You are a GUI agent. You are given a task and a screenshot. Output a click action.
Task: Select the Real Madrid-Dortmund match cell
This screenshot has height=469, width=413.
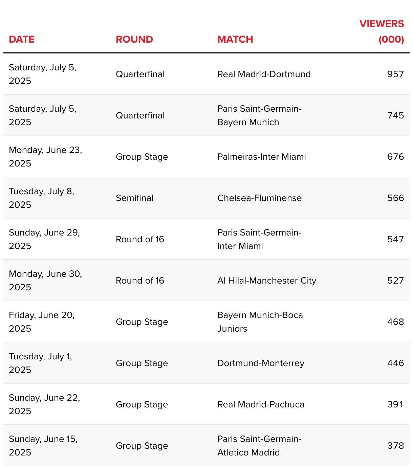(x=264, y=74)
